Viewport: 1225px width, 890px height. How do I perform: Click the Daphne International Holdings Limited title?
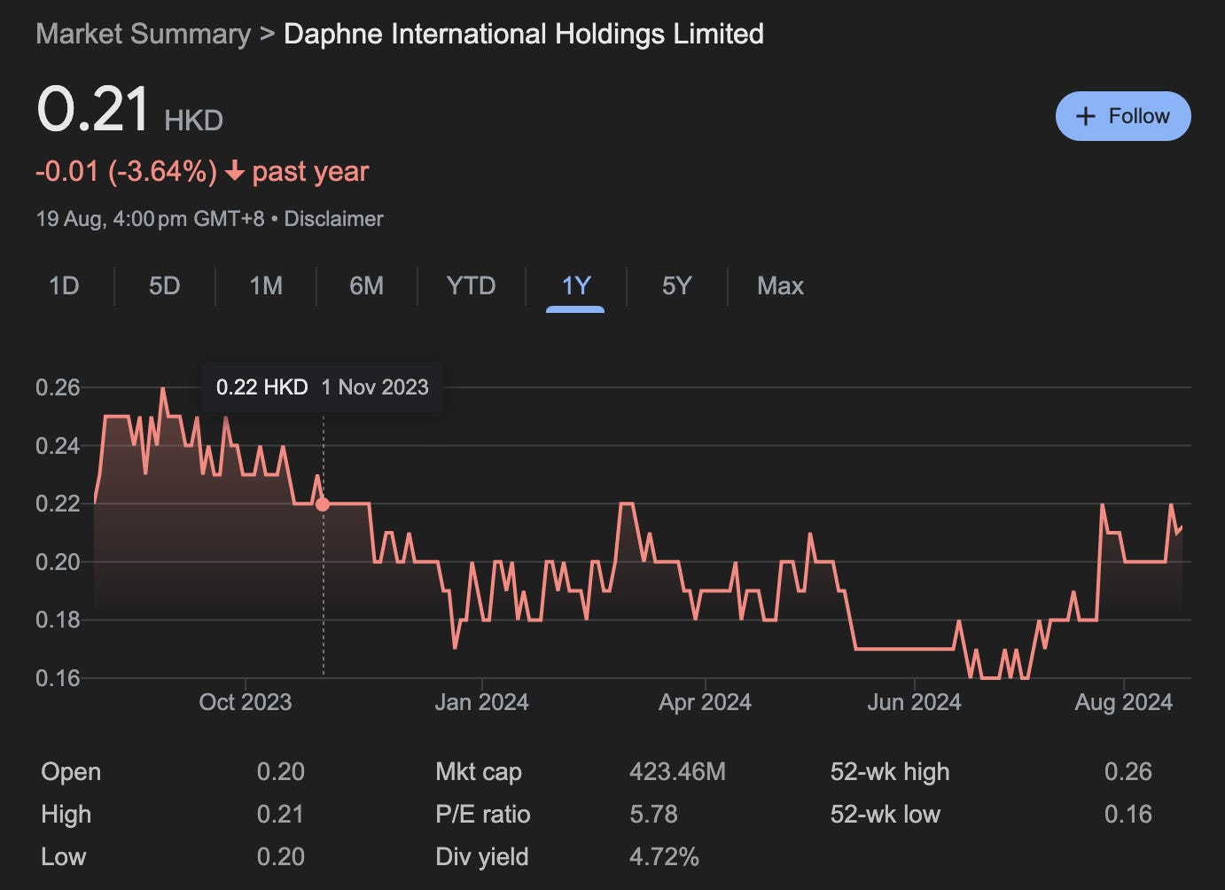pos(524,34)
